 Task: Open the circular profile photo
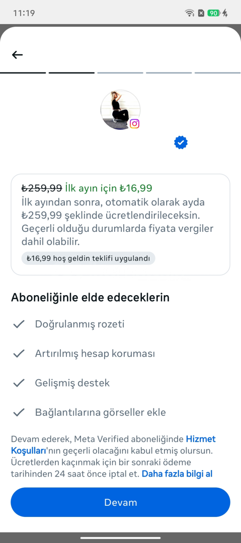(x=120, y=110)
